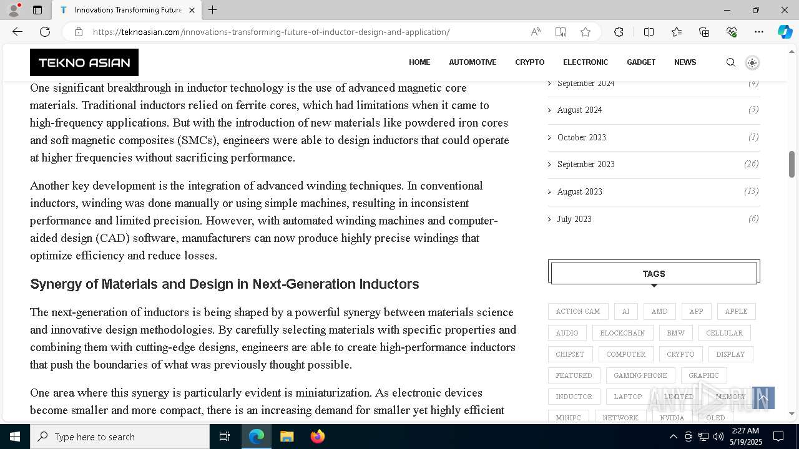Open October 2023 archive
The height and width of the screenshot is (449, 799).
[x=581, y=138]
